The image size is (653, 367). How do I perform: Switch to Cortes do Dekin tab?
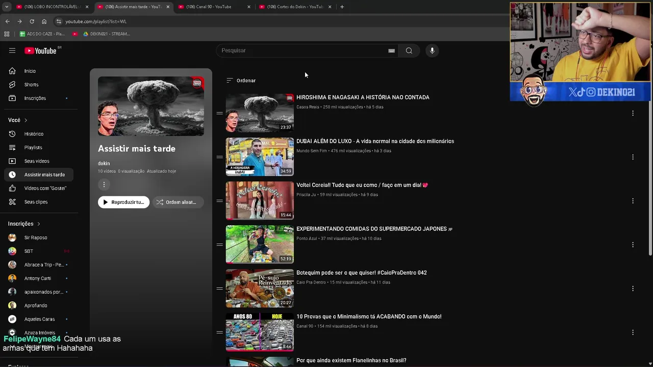click(294, 7)
